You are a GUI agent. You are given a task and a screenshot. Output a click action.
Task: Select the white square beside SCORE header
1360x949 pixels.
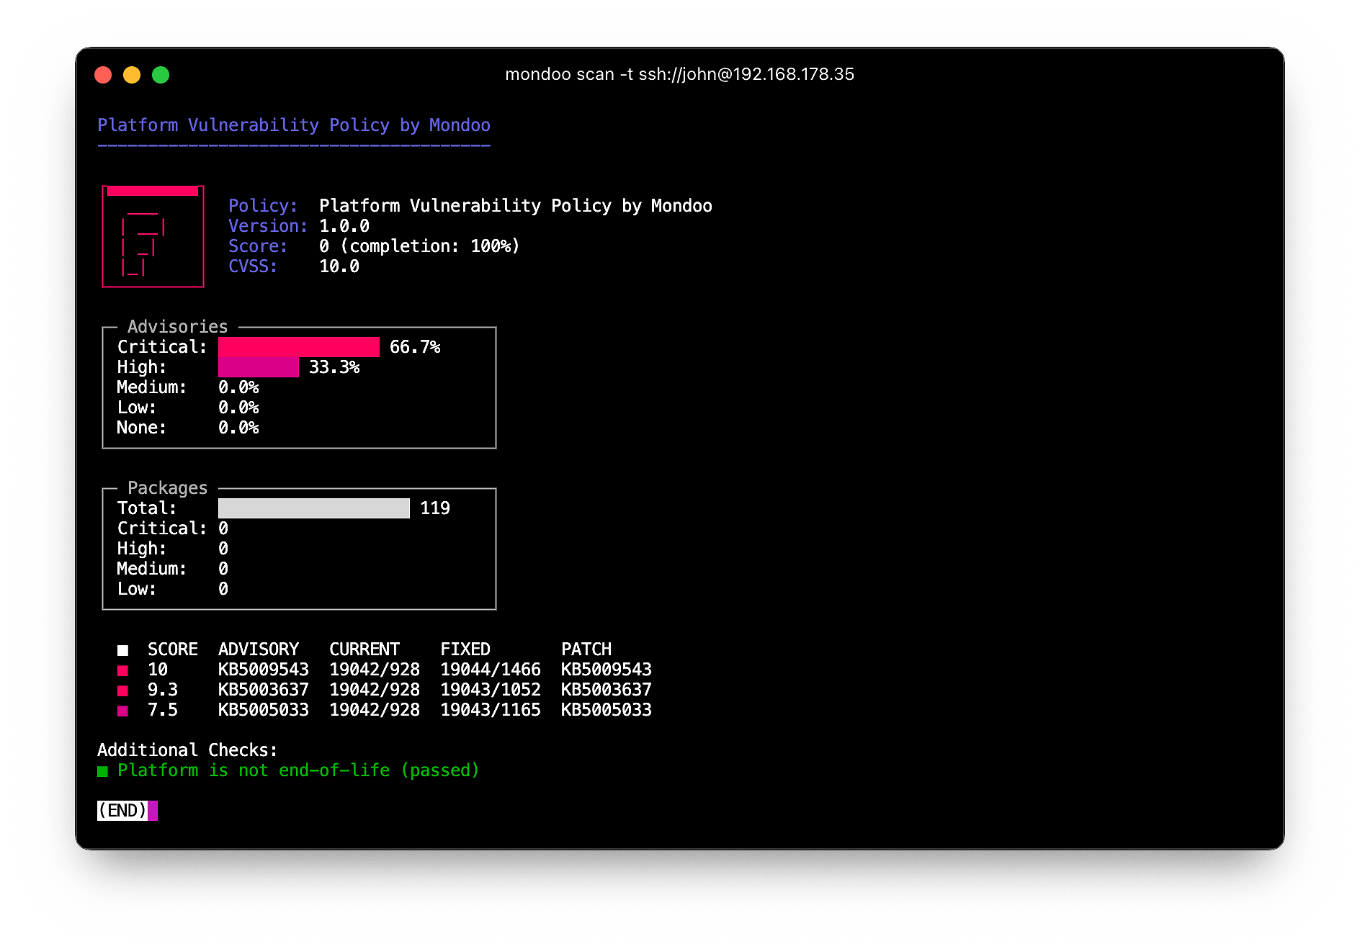coord(123,650)
